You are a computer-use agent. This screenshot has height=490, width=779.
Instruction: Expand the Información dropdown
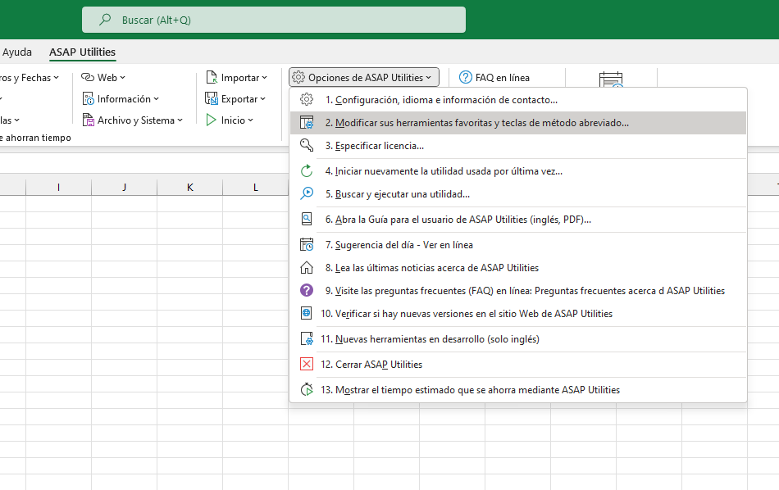click(156, 99)
